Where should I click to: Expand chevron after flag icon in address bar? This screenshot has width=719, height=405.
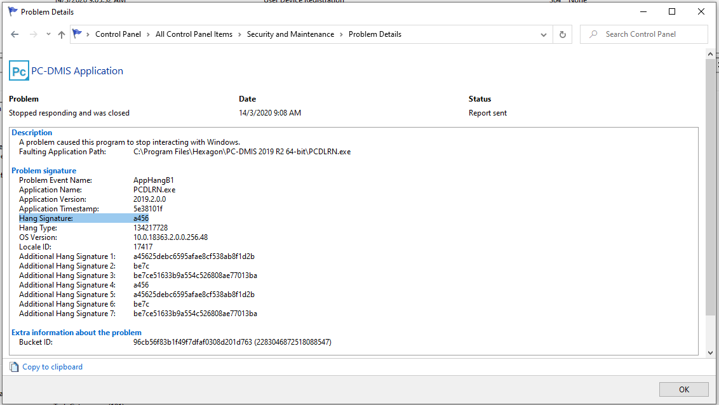[x=88, y=34]
